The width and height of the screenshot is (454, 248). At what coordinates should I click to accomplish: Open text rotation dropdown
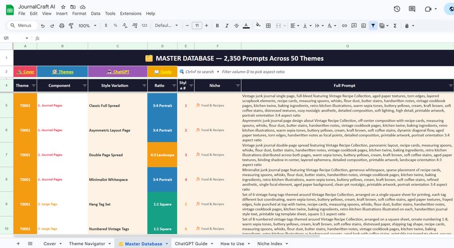click(x=331, y=25)
